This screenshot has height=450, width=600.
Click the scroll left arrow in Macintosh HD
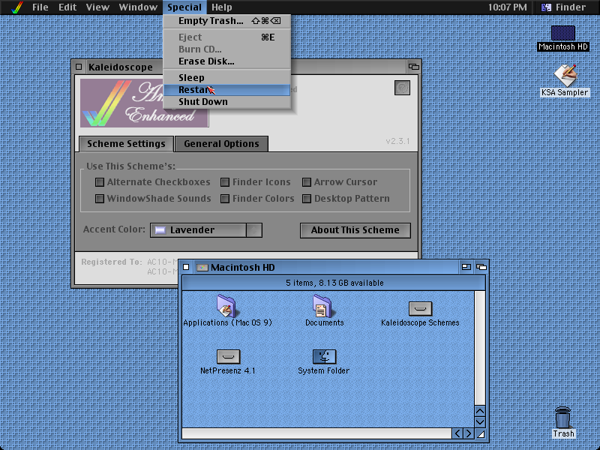click(x=457, y=433)
